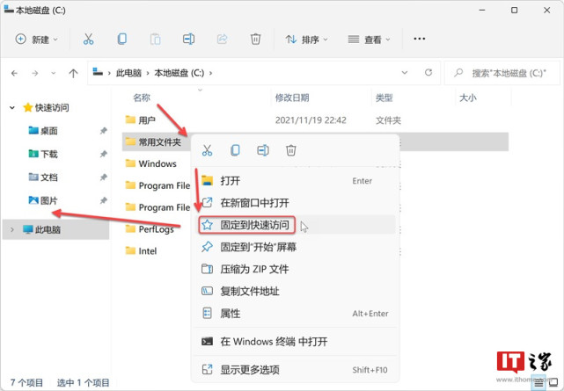564x391 pixels.
Task: Click the Delete trash icon in the context menu
Action: [x=290, y=150]
